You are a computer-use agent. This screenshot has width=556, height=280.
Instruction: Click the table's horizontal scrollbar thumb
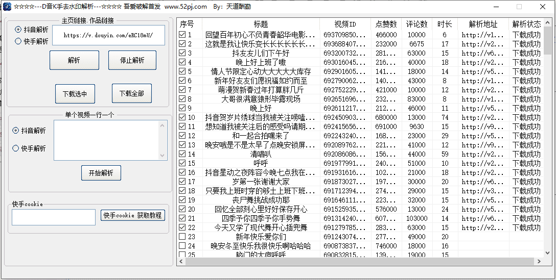click(x=359, y=261)
